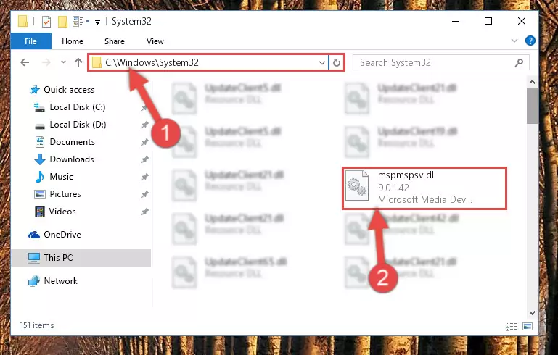
Task: Go forward with the right arrow
Action: click(x=46, y=62)
